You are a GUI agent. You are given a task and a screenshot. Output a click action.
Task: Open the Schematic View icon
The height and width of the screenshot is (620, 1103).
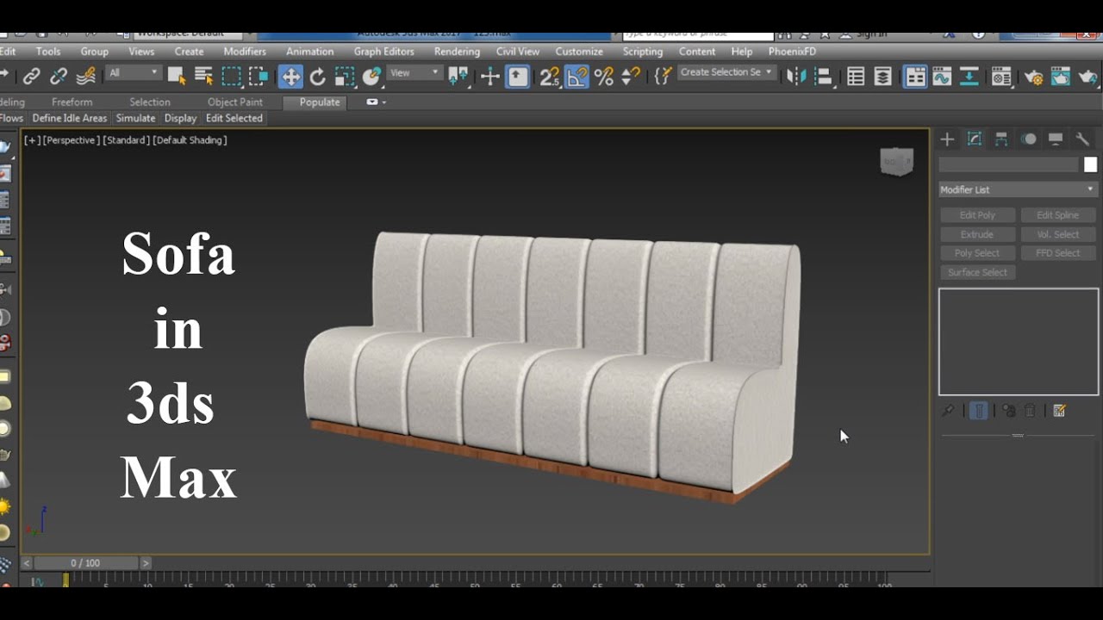tap(969, 77)
